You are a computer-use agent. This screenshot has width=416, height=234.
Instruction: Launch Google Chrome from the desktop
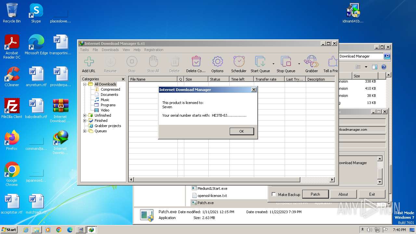coord(12,170)
